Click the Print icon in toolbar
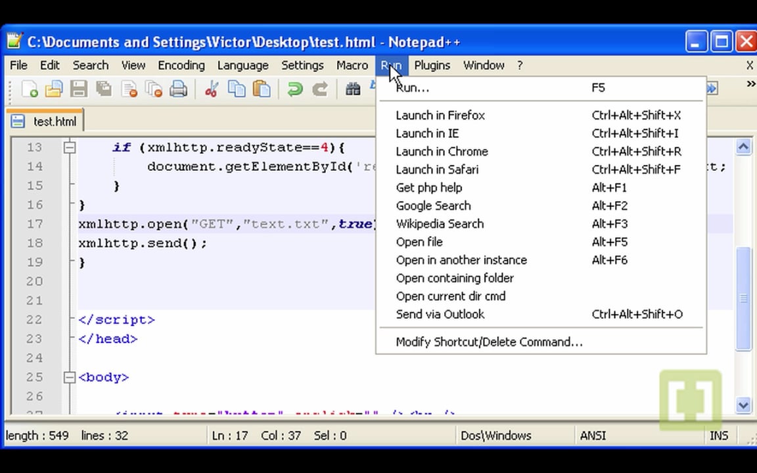Screen dimensions: 757x473 click(178, 89)
